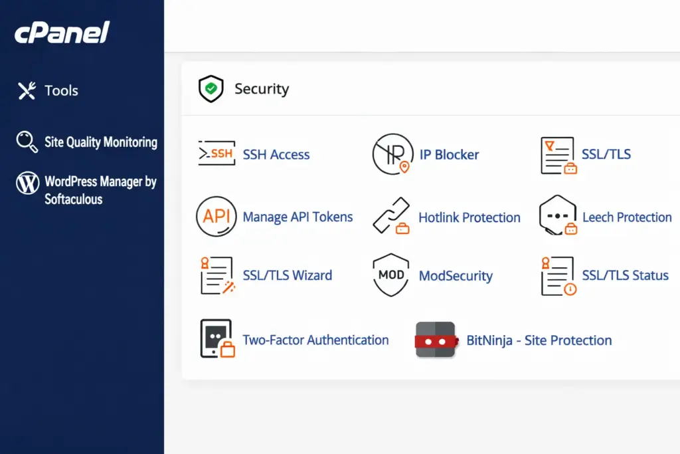
Task: Click the SSL/TLS Wizard icon
Action: point(217,275)
